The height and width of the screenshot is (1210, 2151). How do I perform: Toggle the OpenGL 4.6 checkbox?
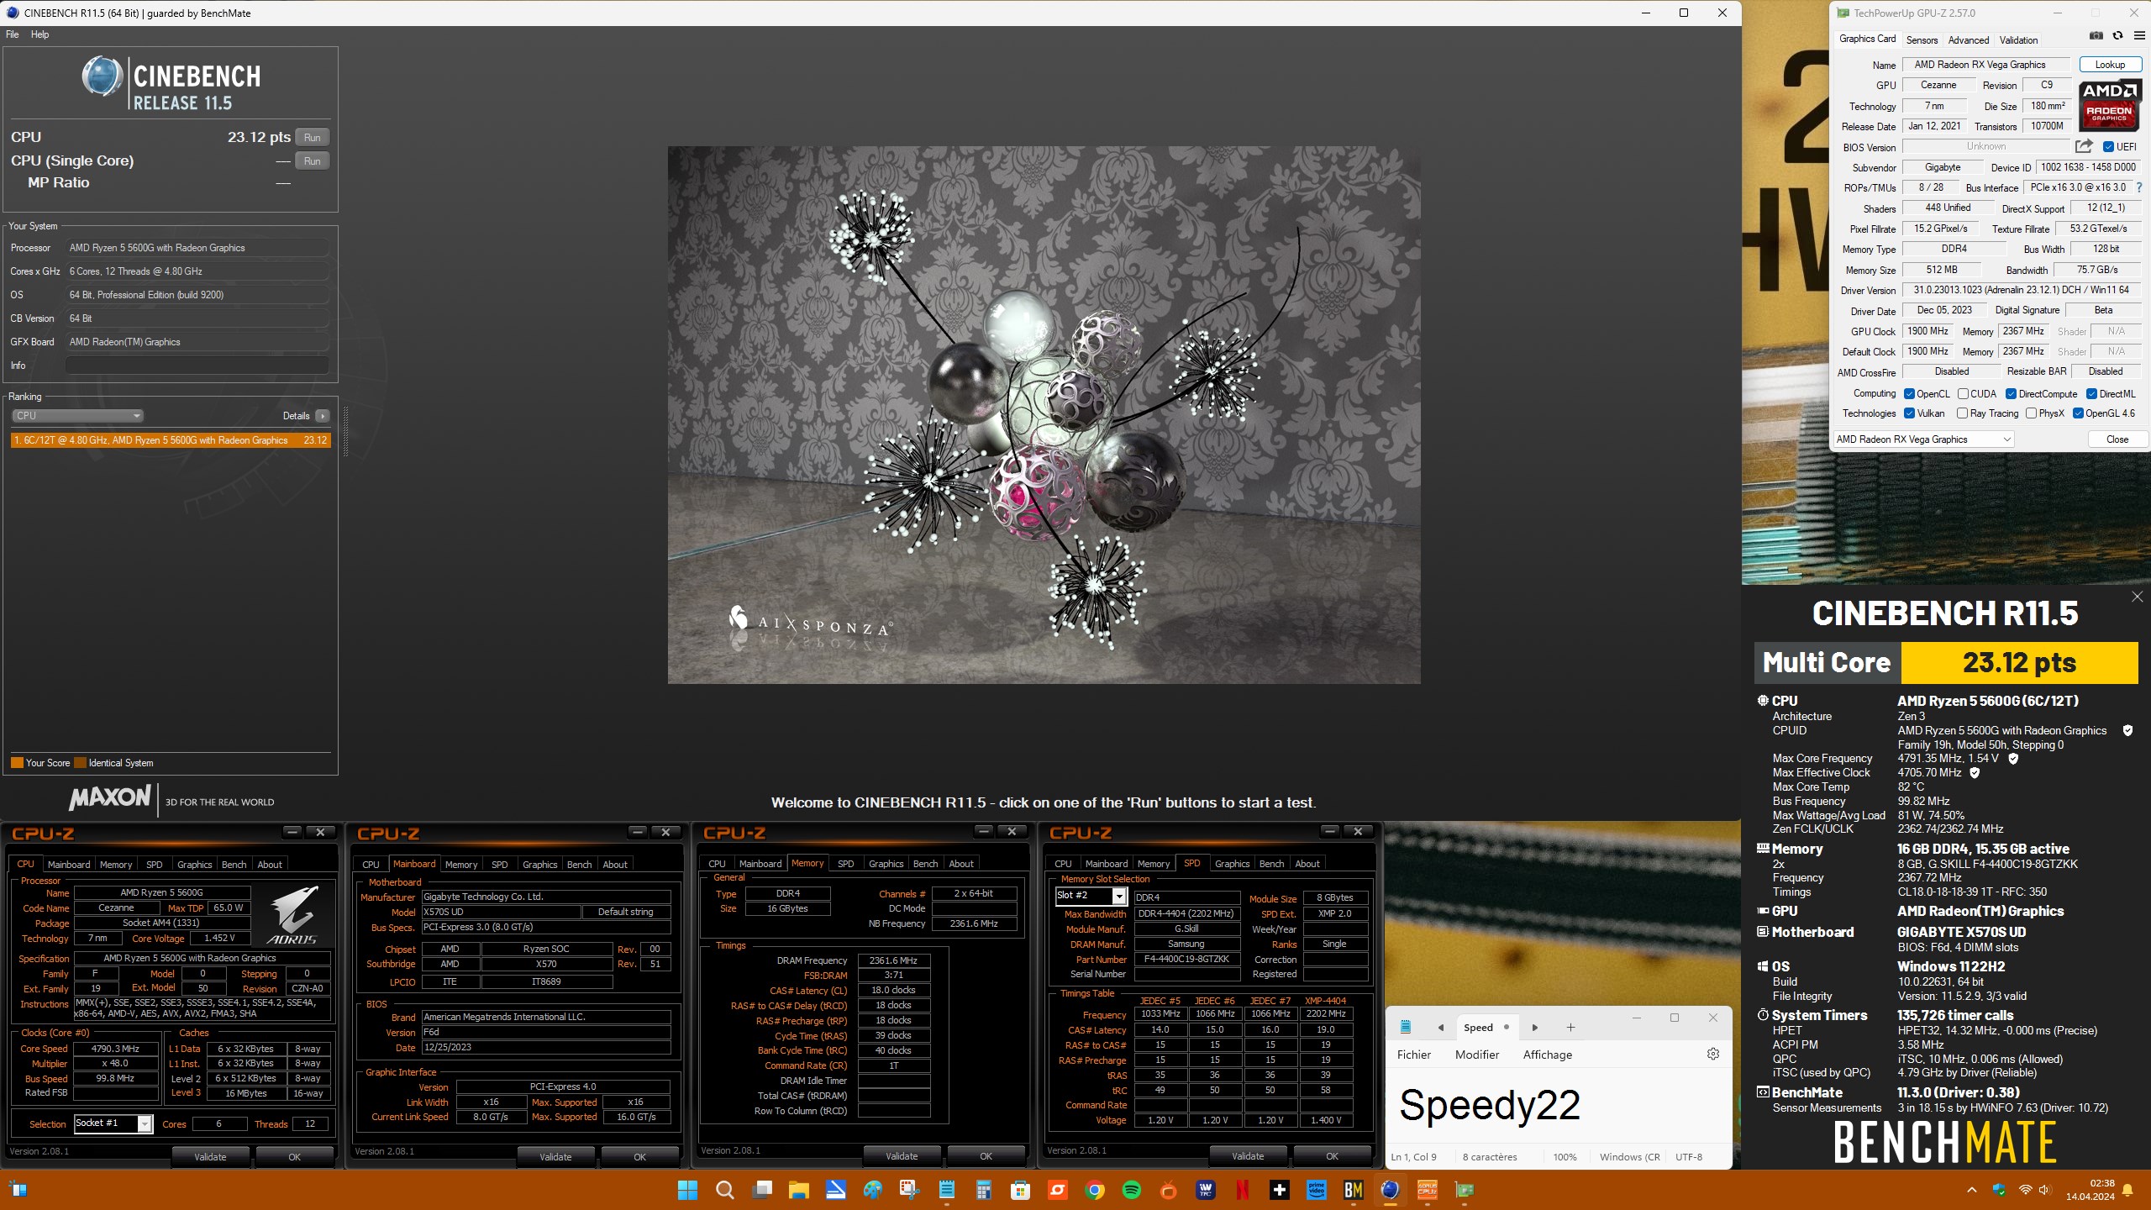[x=2078, y=413]
